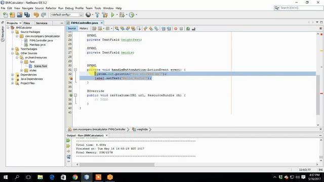Toggle Bookmark in editor toolbar
The height and width of the screenshot is (182, 324).
pos(156,29)
